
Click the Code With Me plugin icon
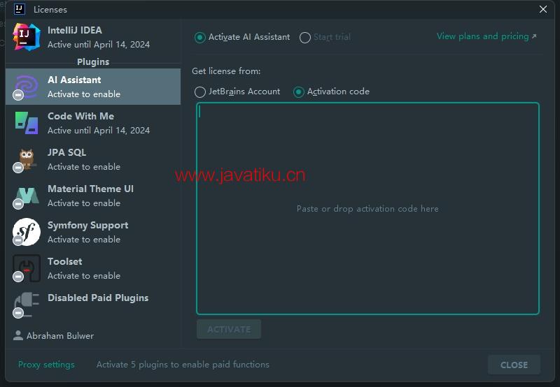coord(27,123)
